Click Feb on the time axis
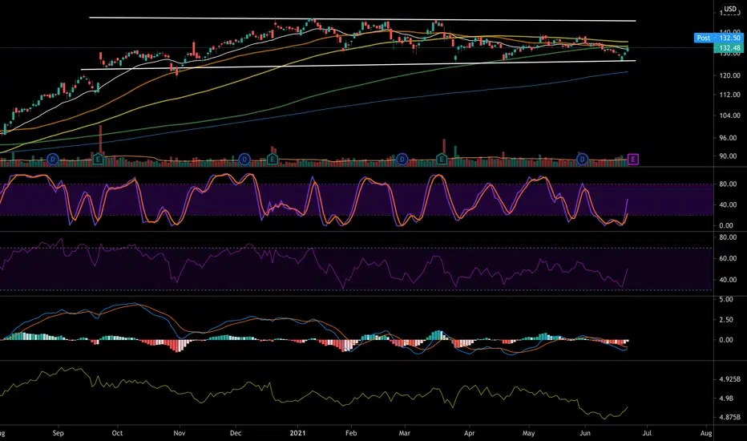Viewport: 747px width, 441px height. [351, 433]
